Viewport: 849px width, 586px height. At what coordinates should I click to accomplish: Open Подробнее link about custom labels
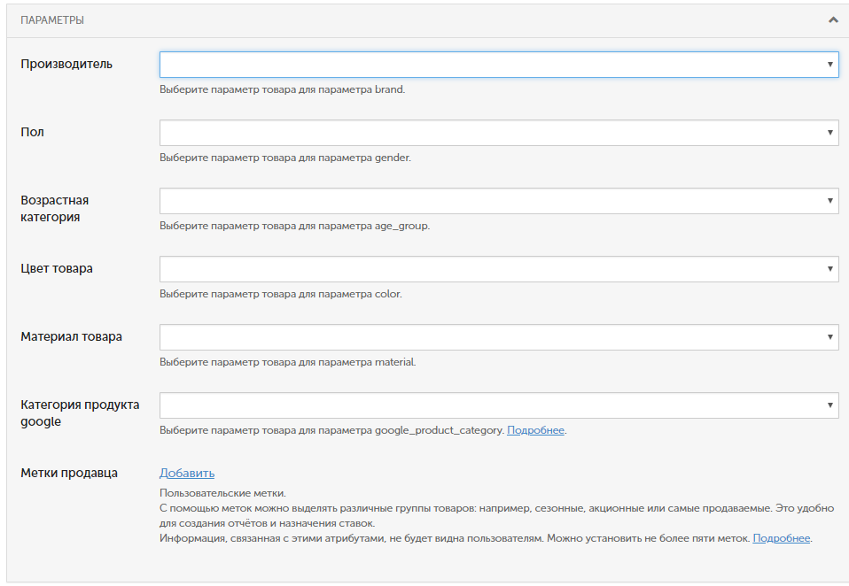(x=782, y=538)
